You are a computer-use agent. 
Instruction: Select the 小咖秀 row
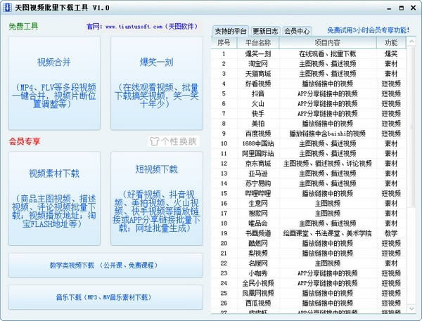309,273
